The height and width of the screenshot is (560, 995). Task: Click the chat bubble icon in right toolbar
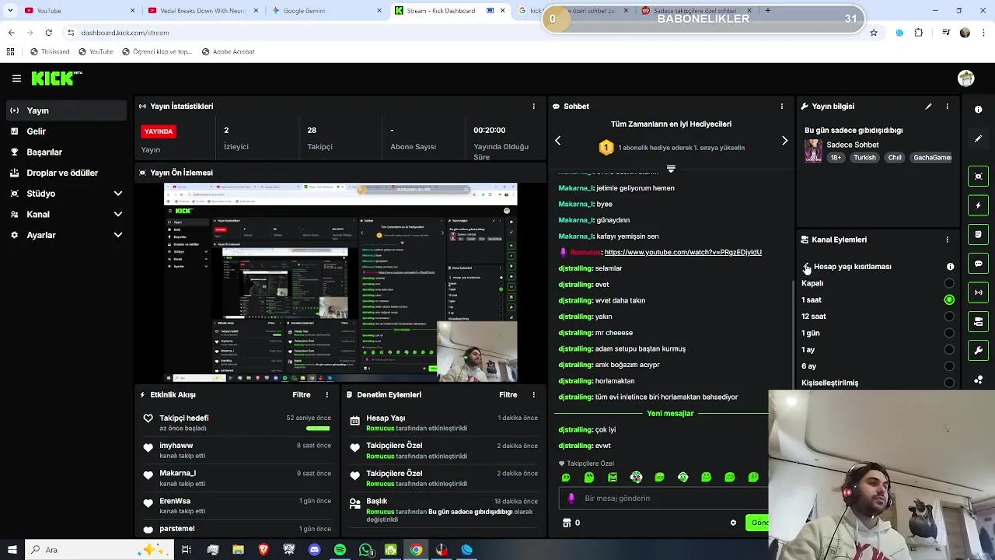[x=979, y=264]
